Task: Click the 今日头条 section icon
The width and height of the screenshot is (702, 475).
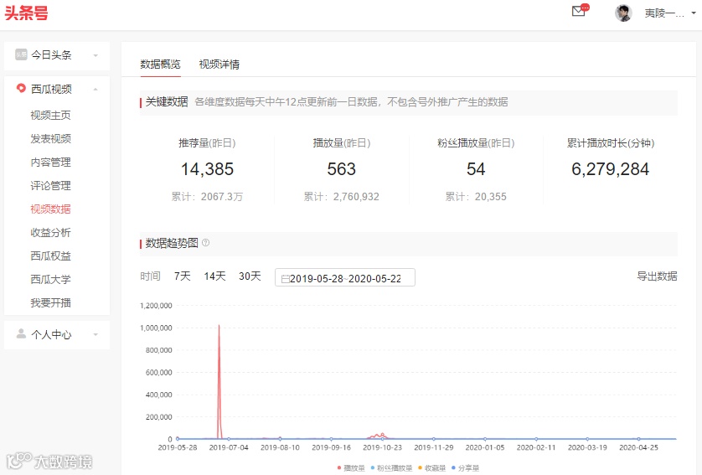Action: (21, 54)
